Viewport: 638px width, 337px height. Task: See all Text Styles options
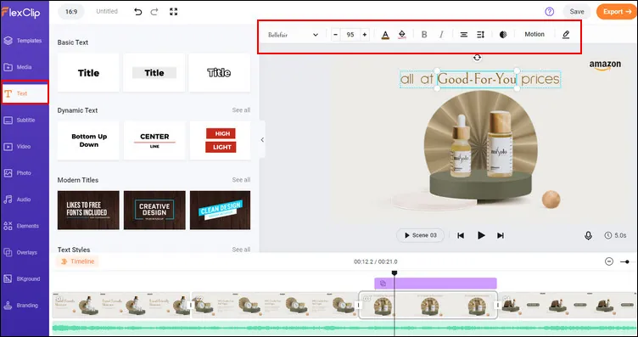tap(241, 249)
